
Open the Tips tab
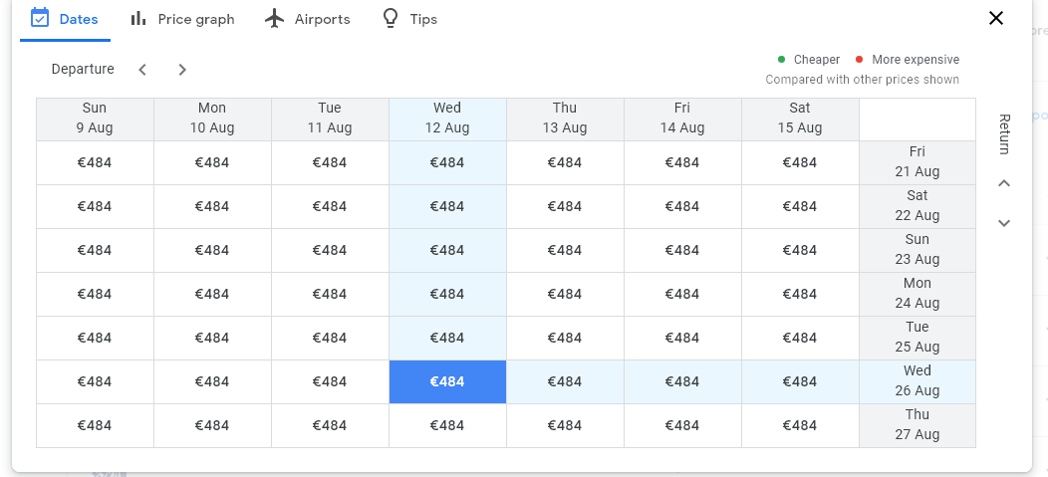pyautogui.click(x=423, y=19)
